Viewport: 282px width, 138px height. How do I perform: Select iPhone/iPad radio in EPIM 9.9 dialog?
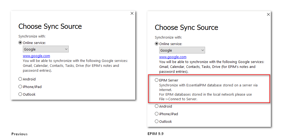click(157, 114)
